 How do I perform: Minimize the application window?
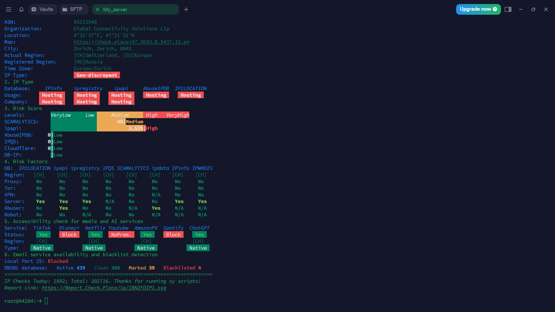pos(521,10)
